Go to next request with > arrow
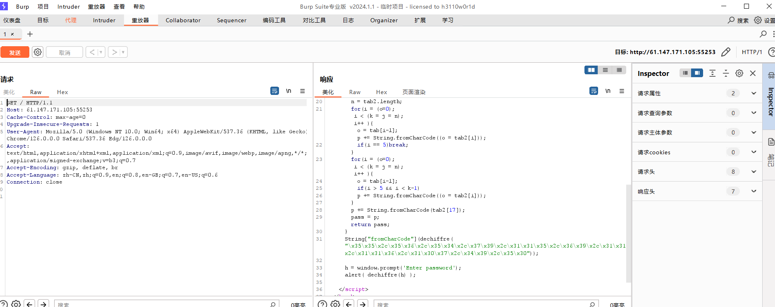Viewport: 775px width, 307px height. (114, 52)
